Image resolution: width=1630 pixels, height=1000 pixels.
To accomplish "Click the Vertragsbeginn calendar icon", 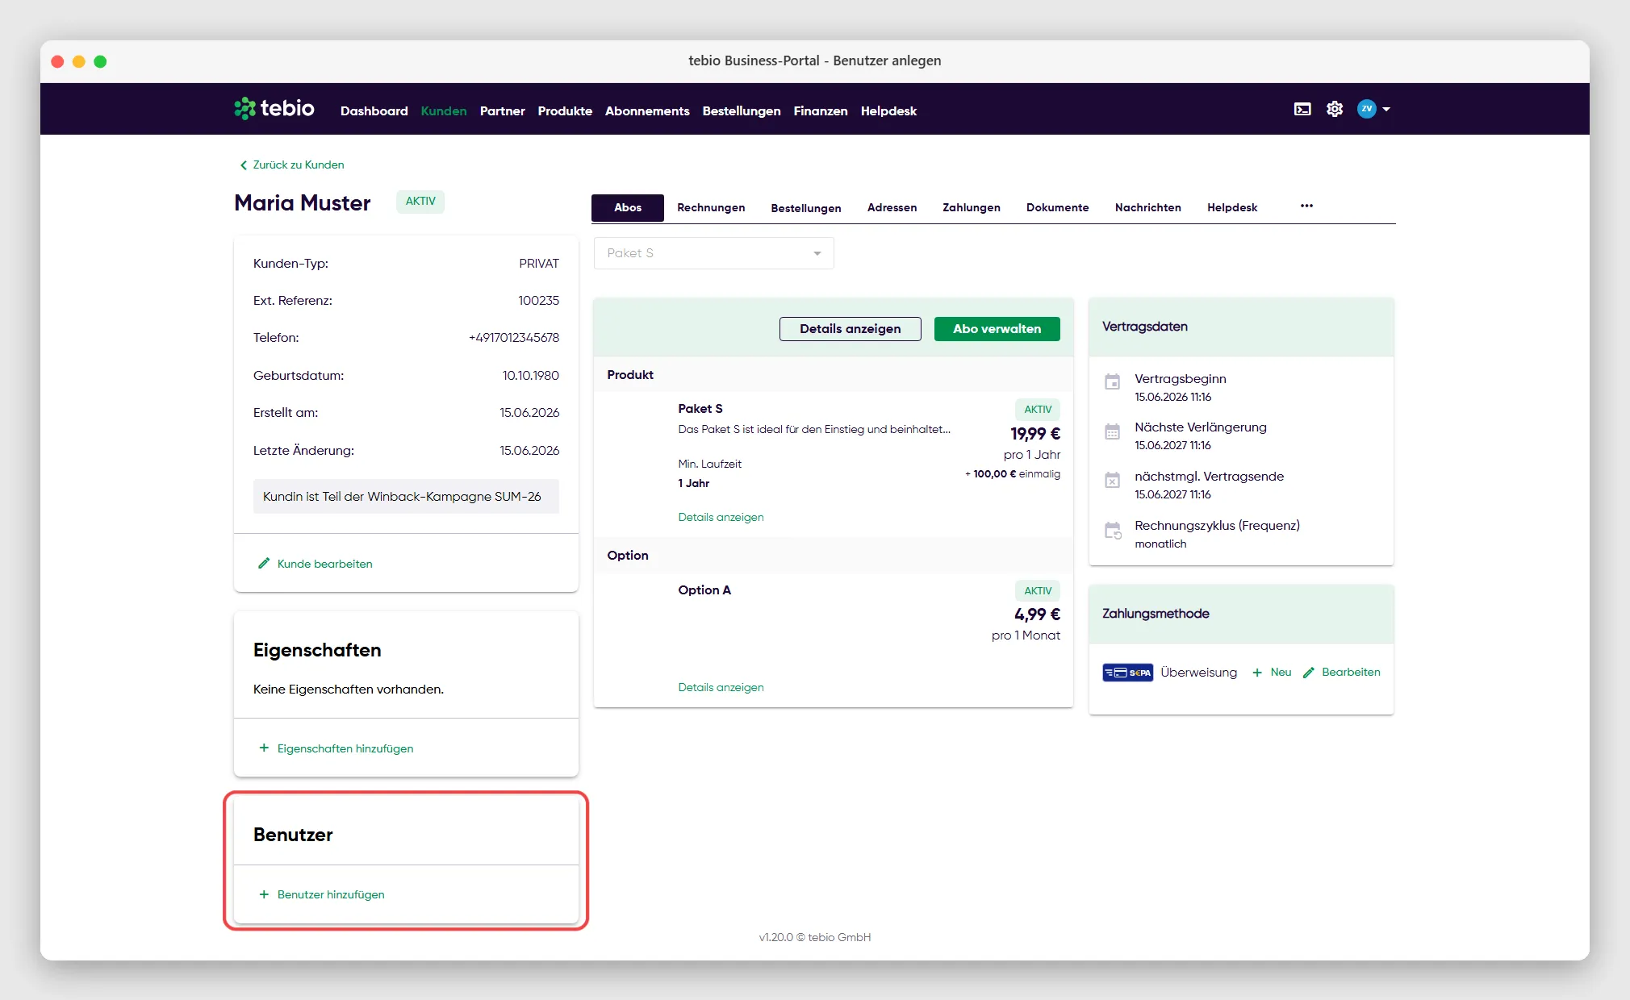I will (x=1112, y=381).
